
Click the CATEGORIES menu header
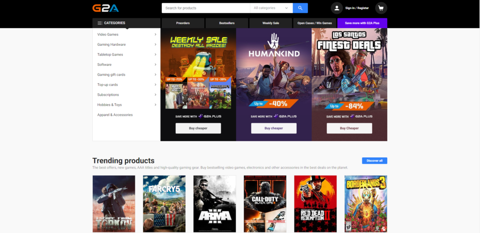coord(127,23)
